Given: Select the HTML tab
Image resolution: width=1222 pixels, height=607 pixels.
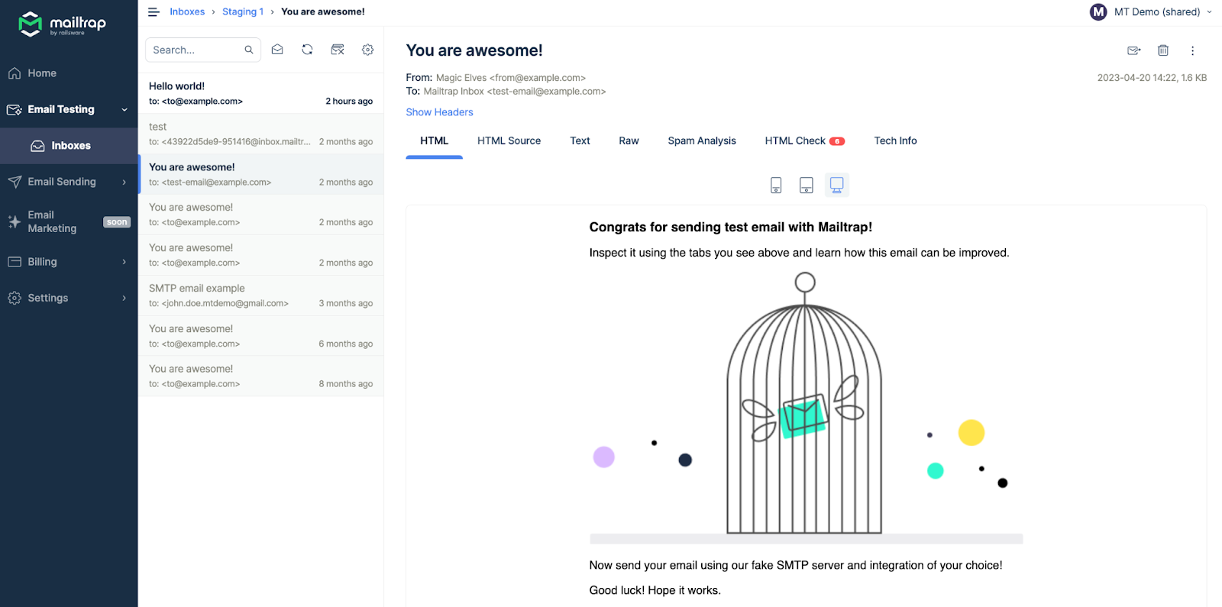Looking at the screenshot, I should click(x=435, y=141).
